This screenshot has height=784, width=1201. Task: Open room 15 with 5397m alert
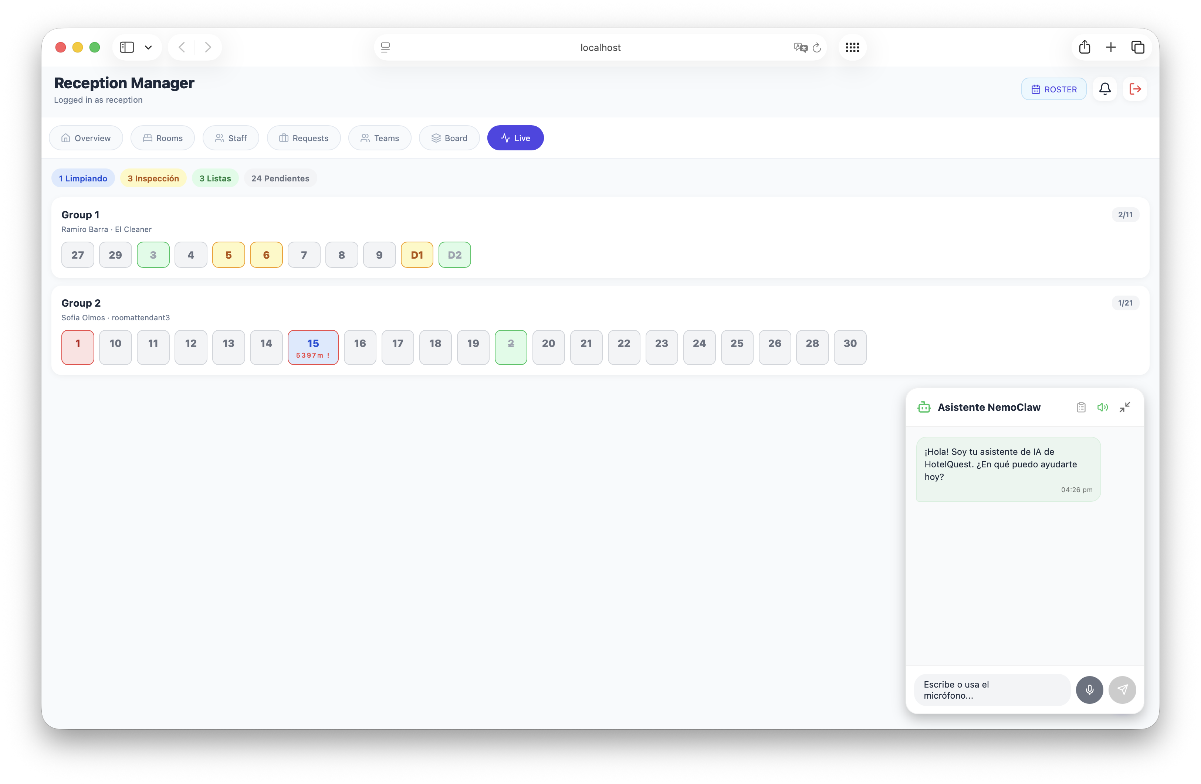313,347
